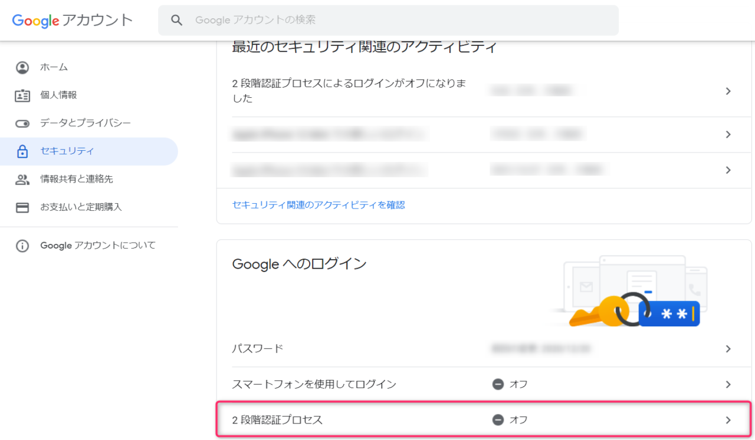Image resolution: width=755 pixels, height=440 pixels.
Task: Open スマートフォンを使用してログイン setting
Action: 484,385
